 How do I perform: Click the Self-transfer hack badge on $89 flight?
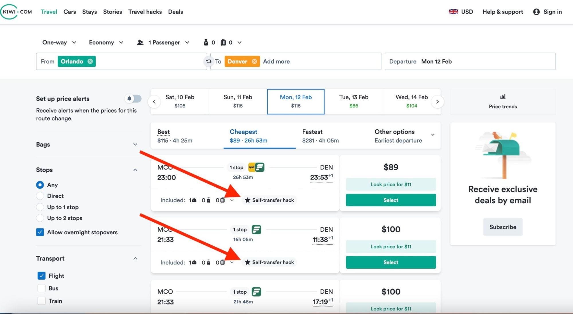point(269,200)
